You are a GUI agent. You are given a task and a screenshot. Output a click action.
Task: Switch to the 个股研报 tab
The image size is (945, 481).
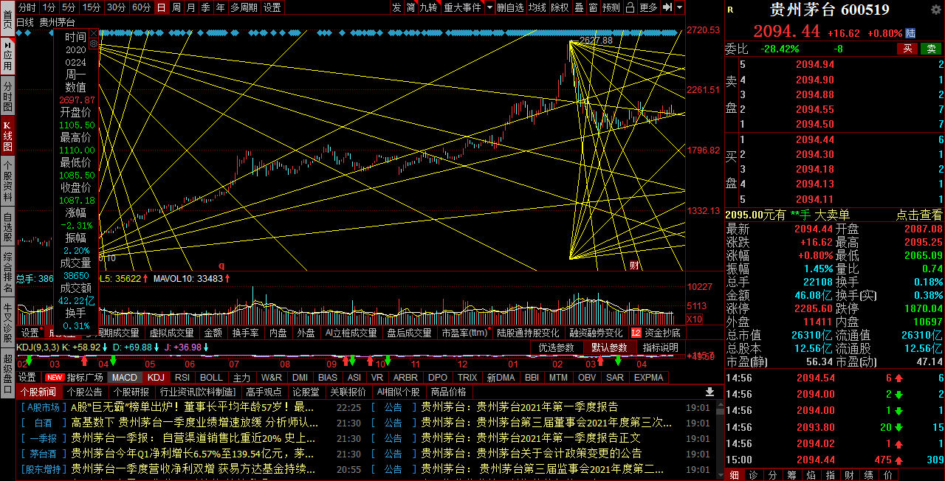coord(131,392)
